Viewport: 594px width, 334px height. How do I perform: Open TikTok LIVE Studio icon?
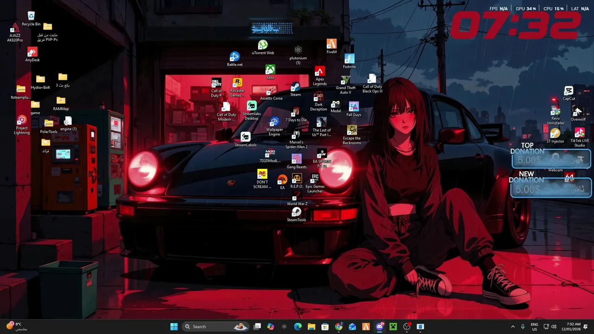point(580,138)
